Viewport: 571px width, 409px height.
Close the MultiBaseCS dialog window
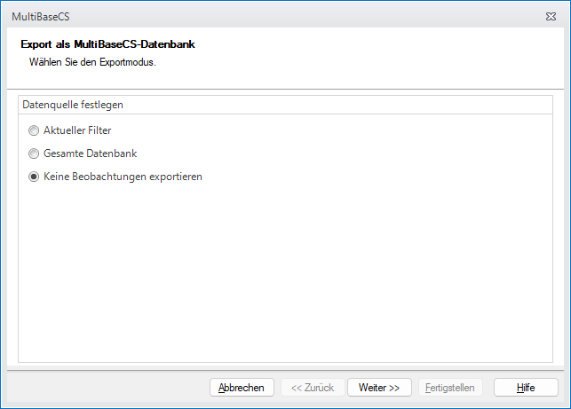coord(551,16)
